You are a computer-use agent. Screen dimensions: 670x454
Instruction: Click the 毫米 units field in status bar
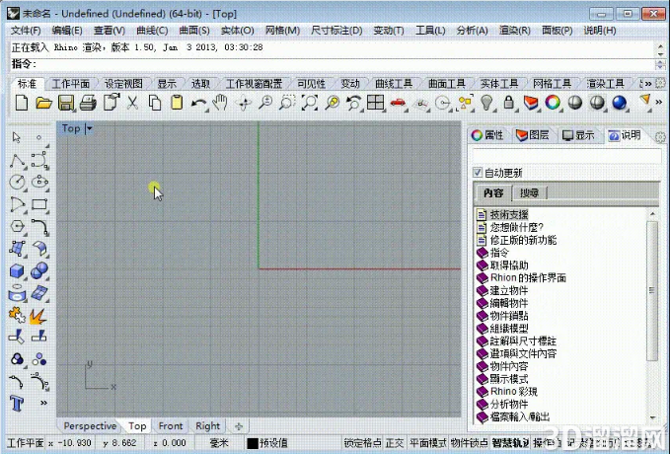219,443
